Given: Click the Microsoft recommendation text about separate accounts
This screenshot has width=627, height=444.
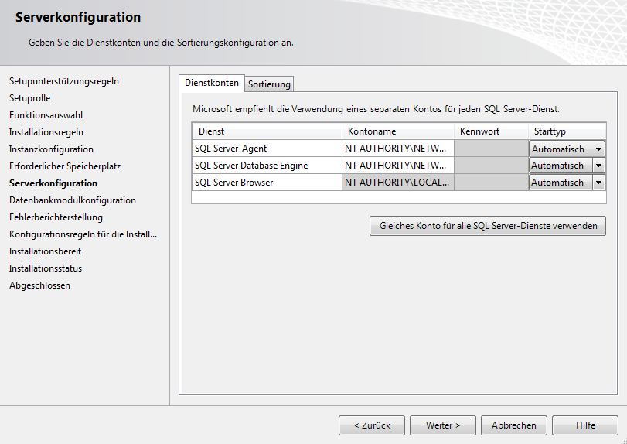Looking at the screenshot, I should [x=376, y=109].
